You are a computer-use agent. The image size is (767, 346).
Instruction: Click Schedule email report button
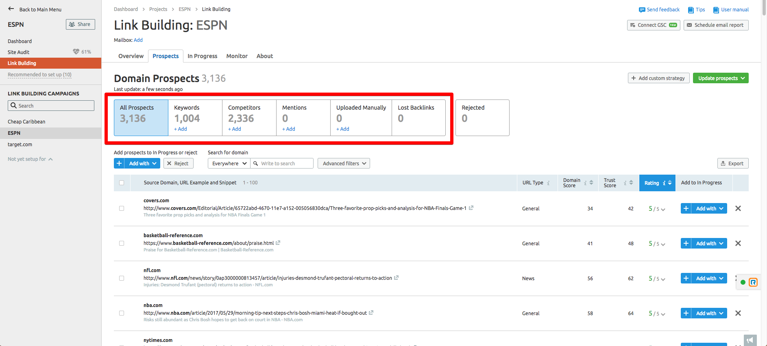[716, 25]
